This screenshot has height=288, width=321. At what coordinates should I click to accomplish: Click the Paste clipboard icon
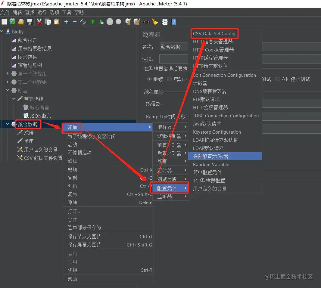(x=56, y=22)
